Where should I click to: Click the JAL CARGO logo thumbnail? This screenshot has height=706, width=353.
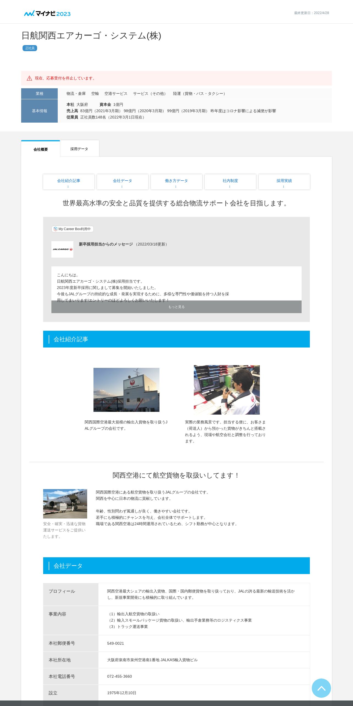pos(62,249)
